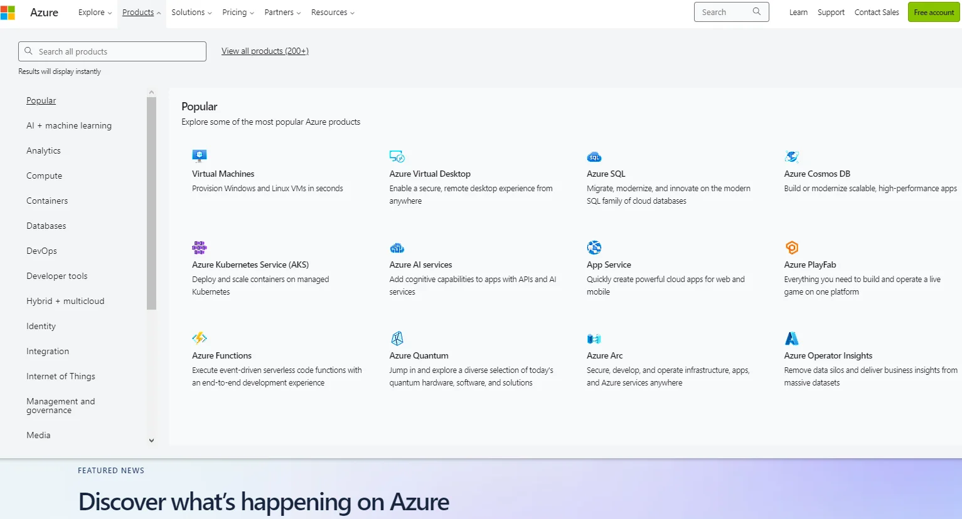Click the 'FEATURED NEWS' heading text
Image resolution: width=962 pixels, height=519 pixels.
[x=111, y=471]
